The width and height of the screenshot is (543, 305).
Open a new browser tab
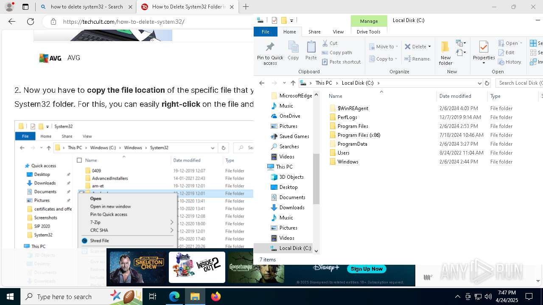(246, 7)
